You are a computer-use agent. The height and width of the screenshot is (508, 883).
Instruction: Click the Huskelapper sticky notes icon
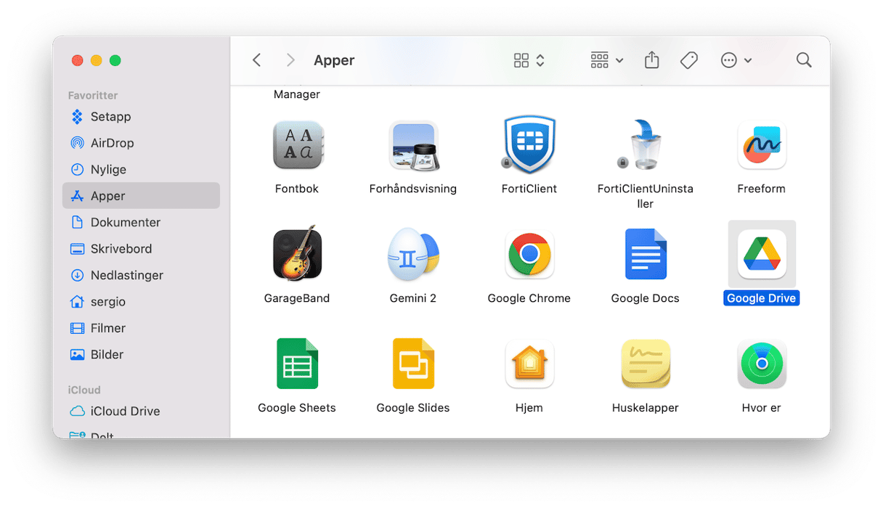point(645,364)
